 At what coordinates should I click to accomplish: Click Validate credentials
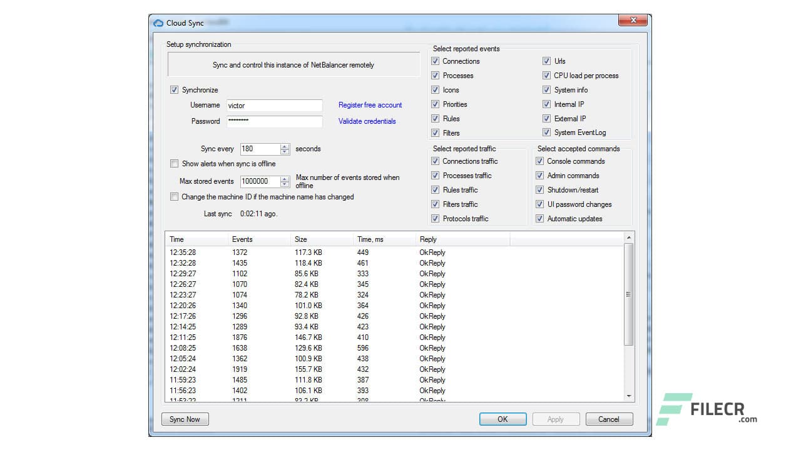click(367, 121)
